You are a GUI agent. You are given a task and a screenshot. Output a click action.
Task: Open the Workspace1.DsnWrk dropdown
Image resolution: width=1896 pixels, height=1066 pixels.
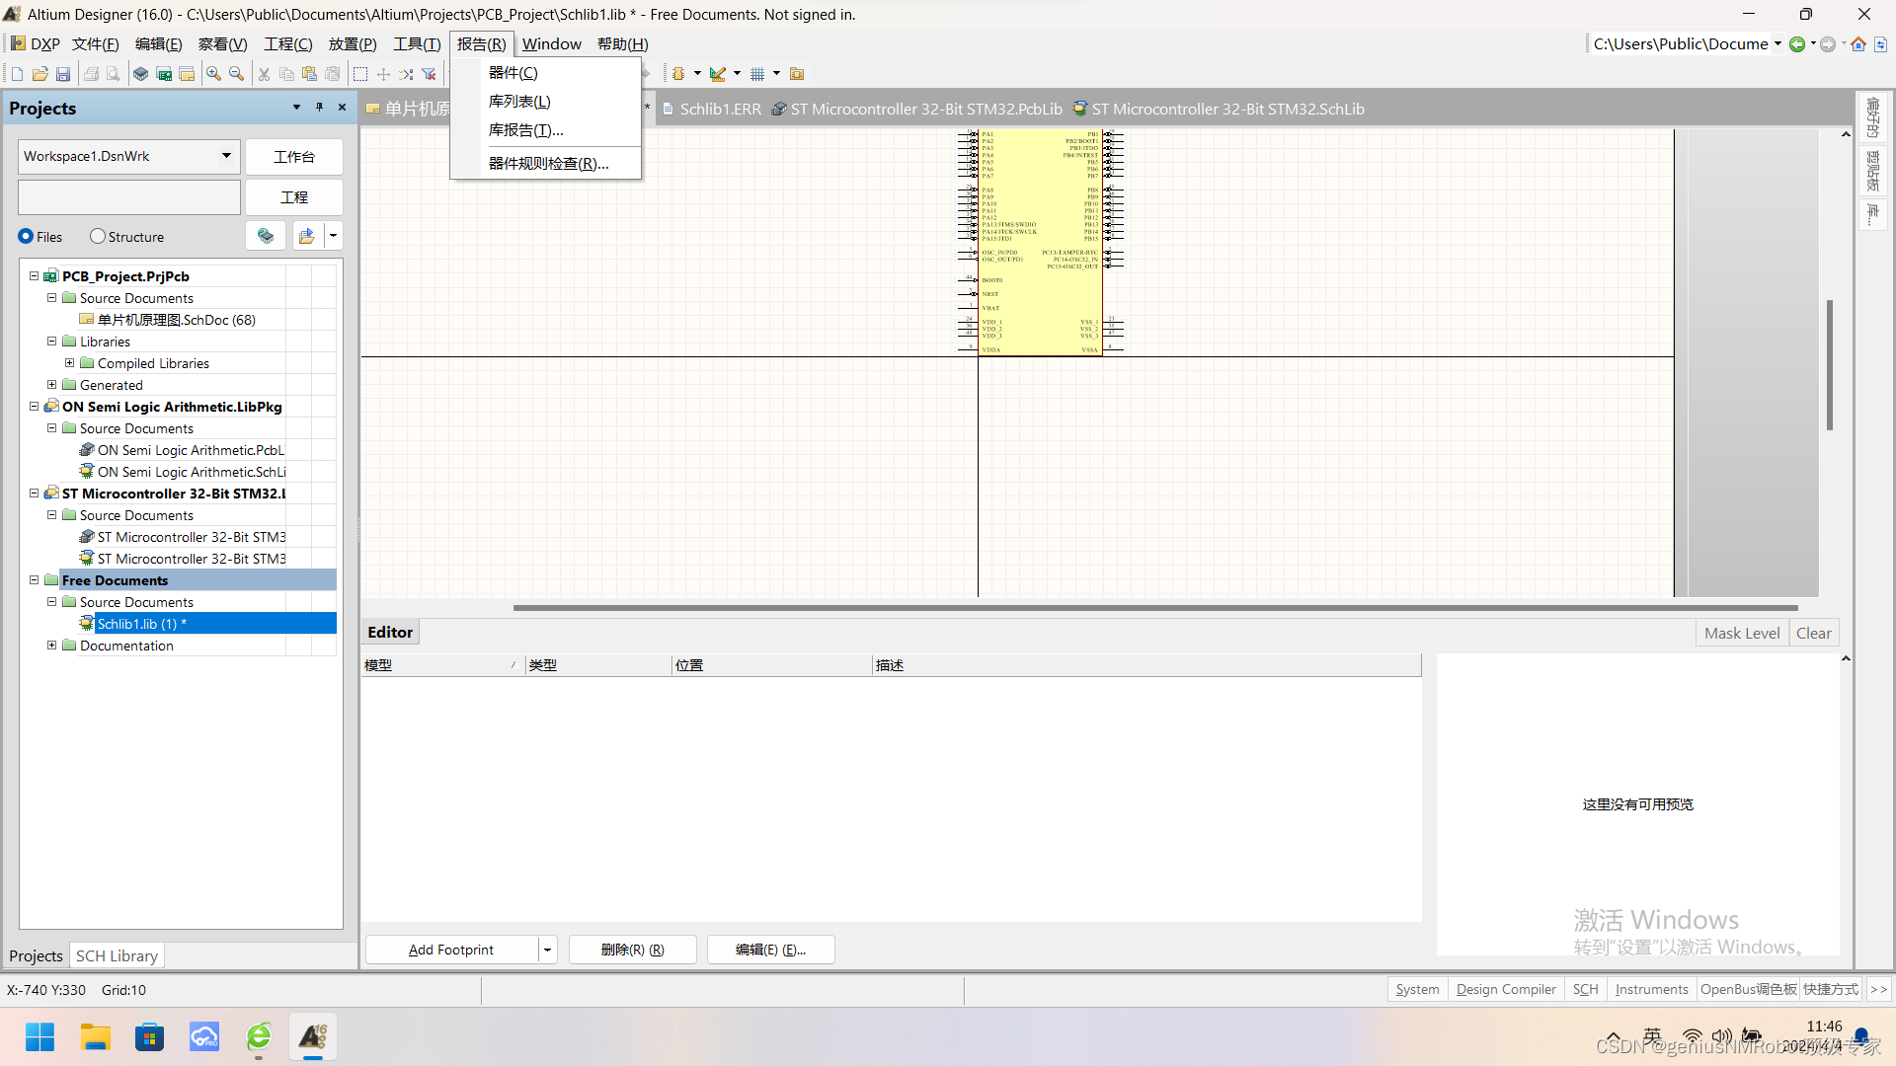tap(225, 156)
